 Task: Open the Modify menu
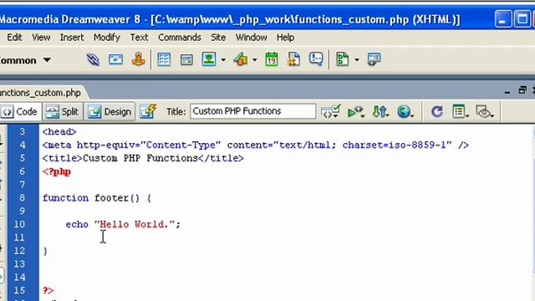click(107, 37)
